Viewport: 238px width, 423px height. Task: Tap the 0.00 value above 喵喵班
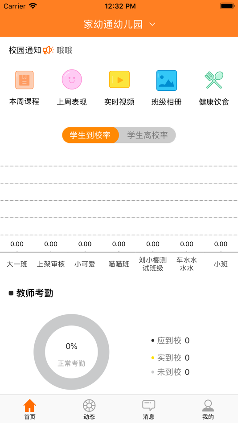coord(119,244)
